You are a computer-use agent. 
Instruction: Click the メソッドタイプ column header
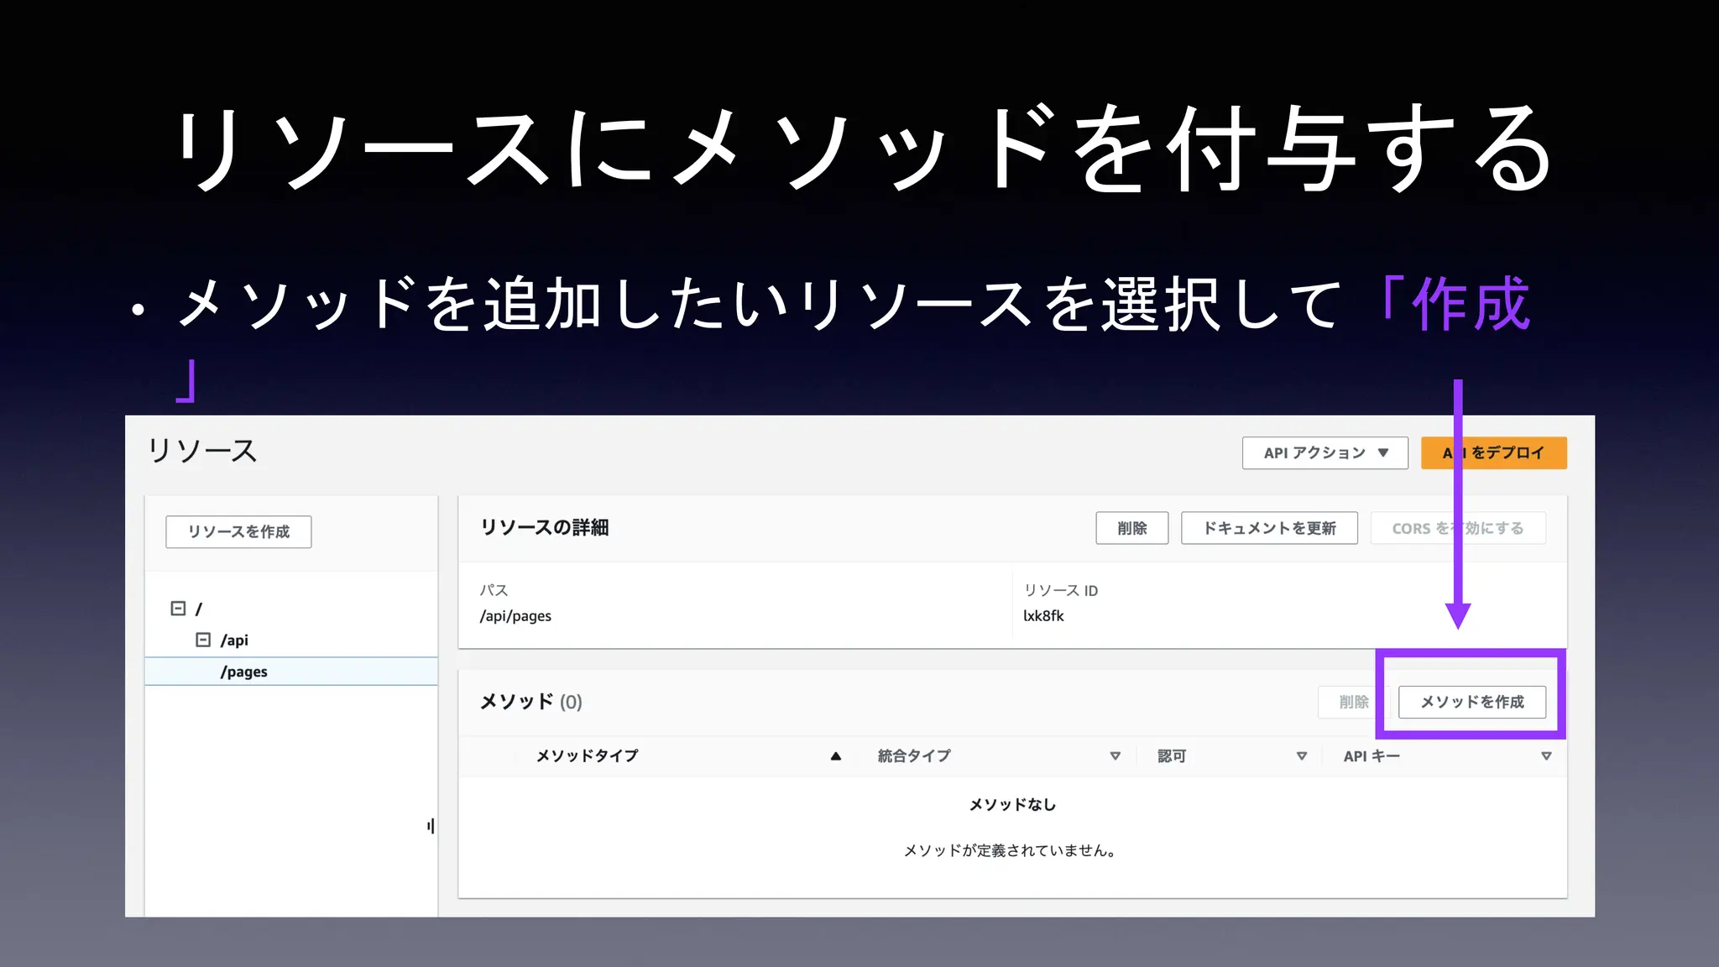(x=587, y=756)
